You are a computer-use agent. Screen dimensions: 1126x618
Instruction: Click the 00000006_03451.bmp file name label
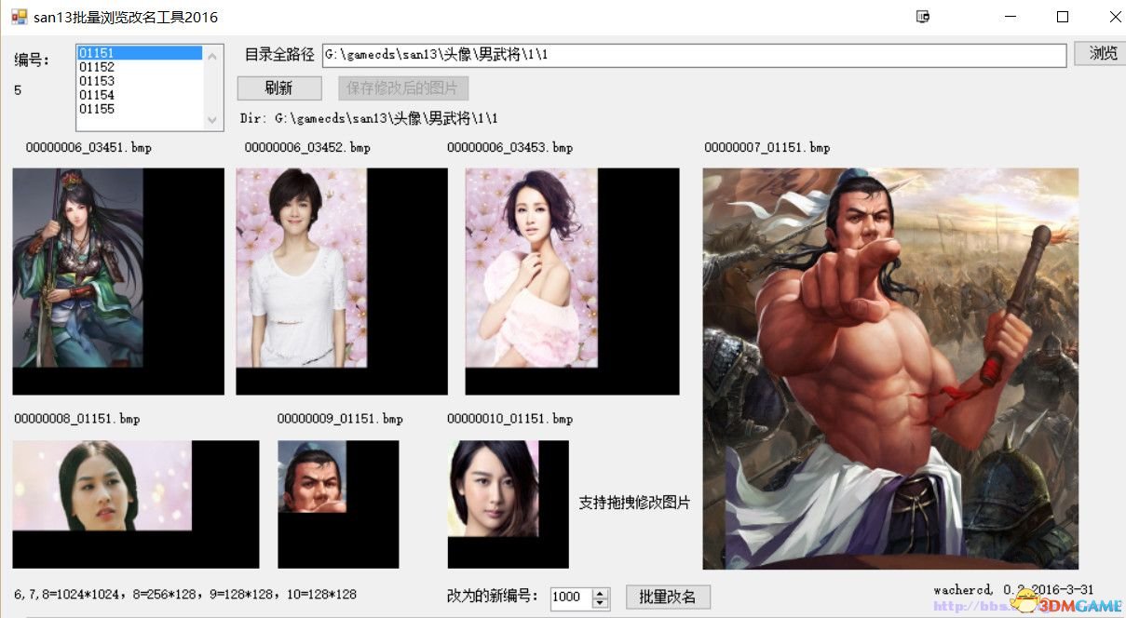[x=88, y=147]
